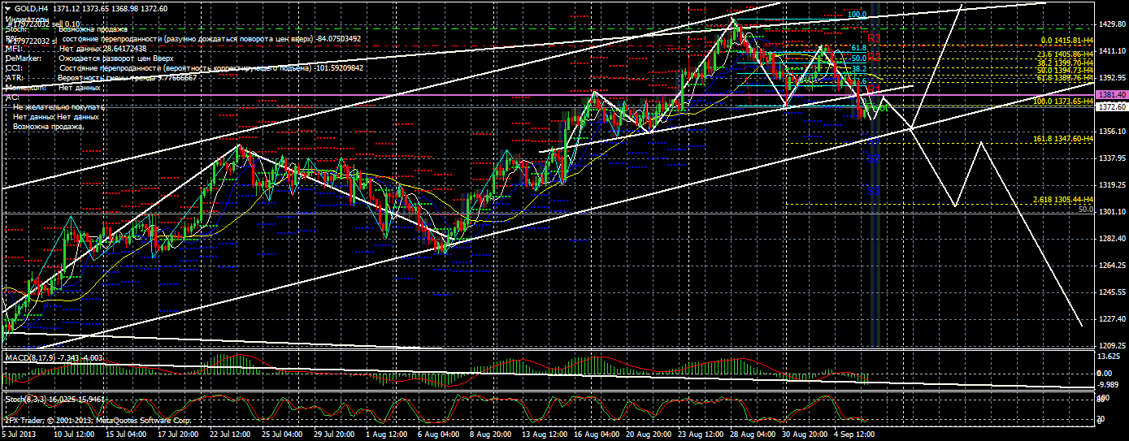Select the Fibonacci level 23.6 1405.86-H4
The height and width of the screenshot is (441, 1129).
coord(1065,53)
